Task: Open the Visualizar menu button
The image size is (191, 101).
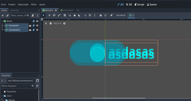Action: click(x=121, y=15)
